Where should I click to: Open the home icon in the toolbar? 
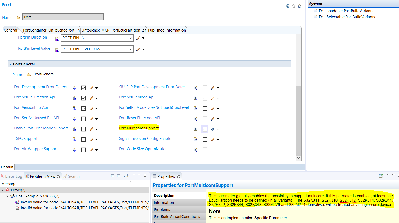[x=300, y=6]
